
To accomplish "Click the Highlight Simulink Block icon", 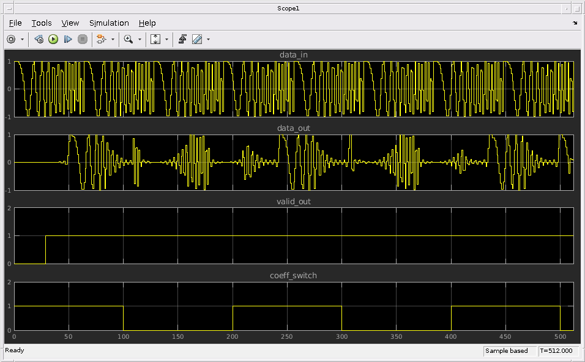I will pyautogui.click(x=101, y=39).
